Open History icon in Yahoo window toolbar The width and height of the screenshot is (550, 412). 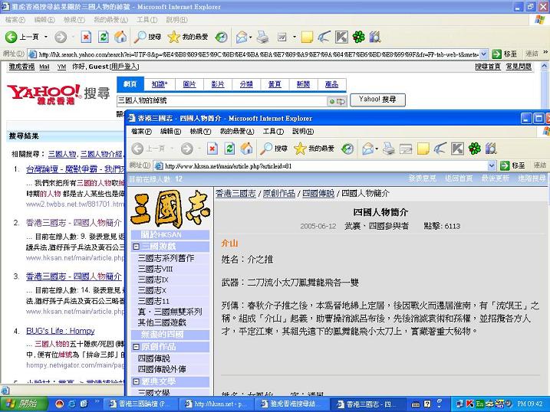[222, 37]
